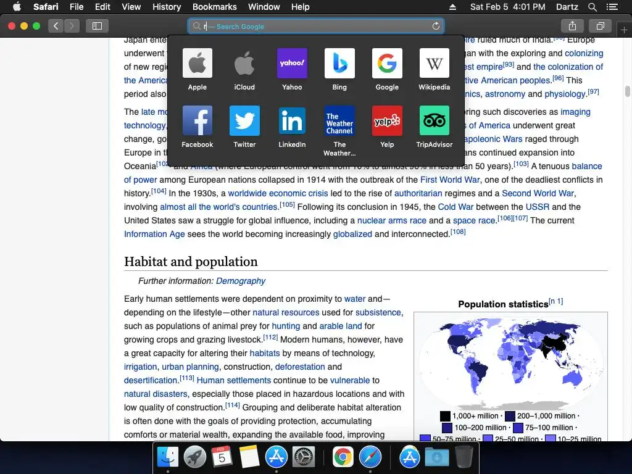Open the Trash in the Dock
This screenshot has height=474, width=632.
464,457
